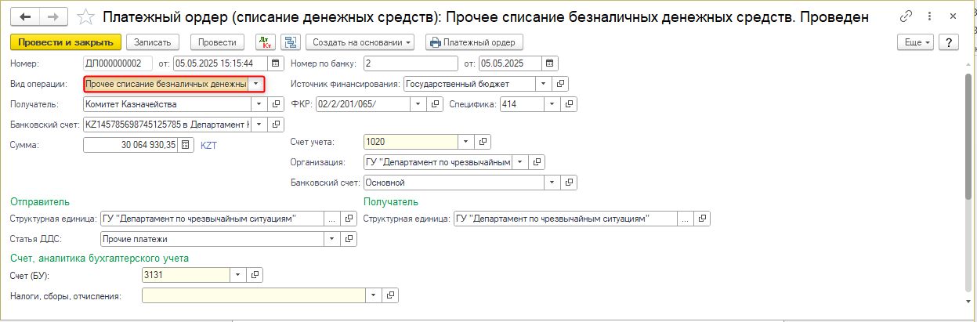The height and width of the screenshot is (322, 977).
Task: Expand the Получатель dropdown arrow
Action: tap(259, 104)
